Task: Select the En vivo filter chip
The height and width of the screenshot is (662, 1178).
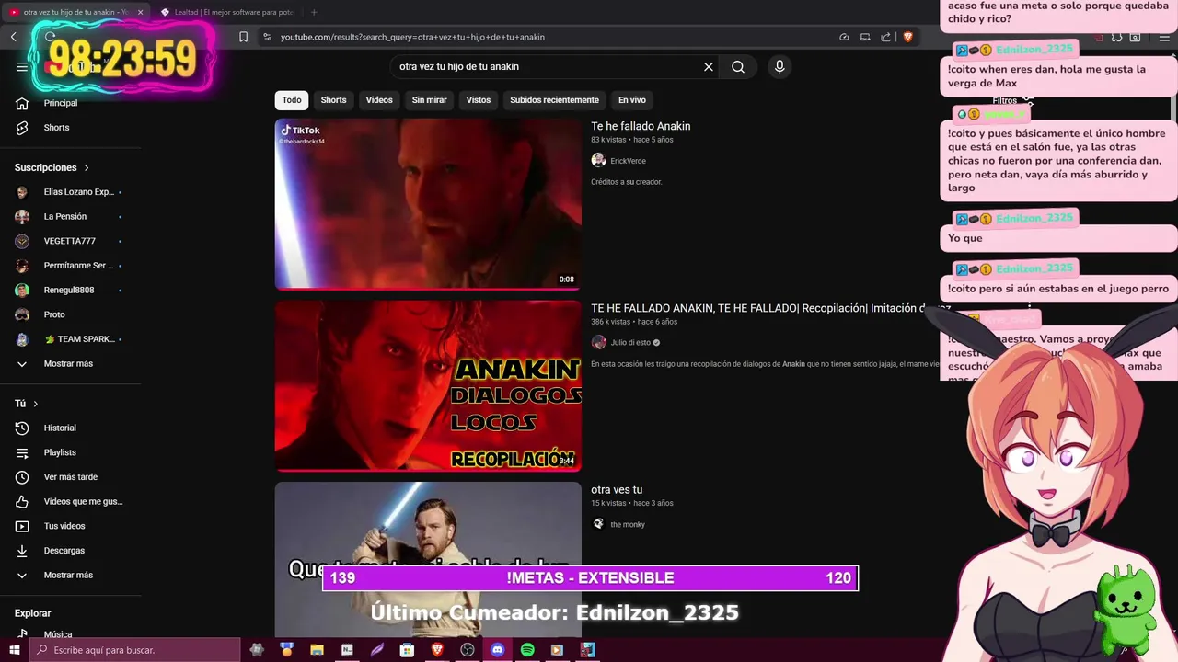Action: pos(632,100)
